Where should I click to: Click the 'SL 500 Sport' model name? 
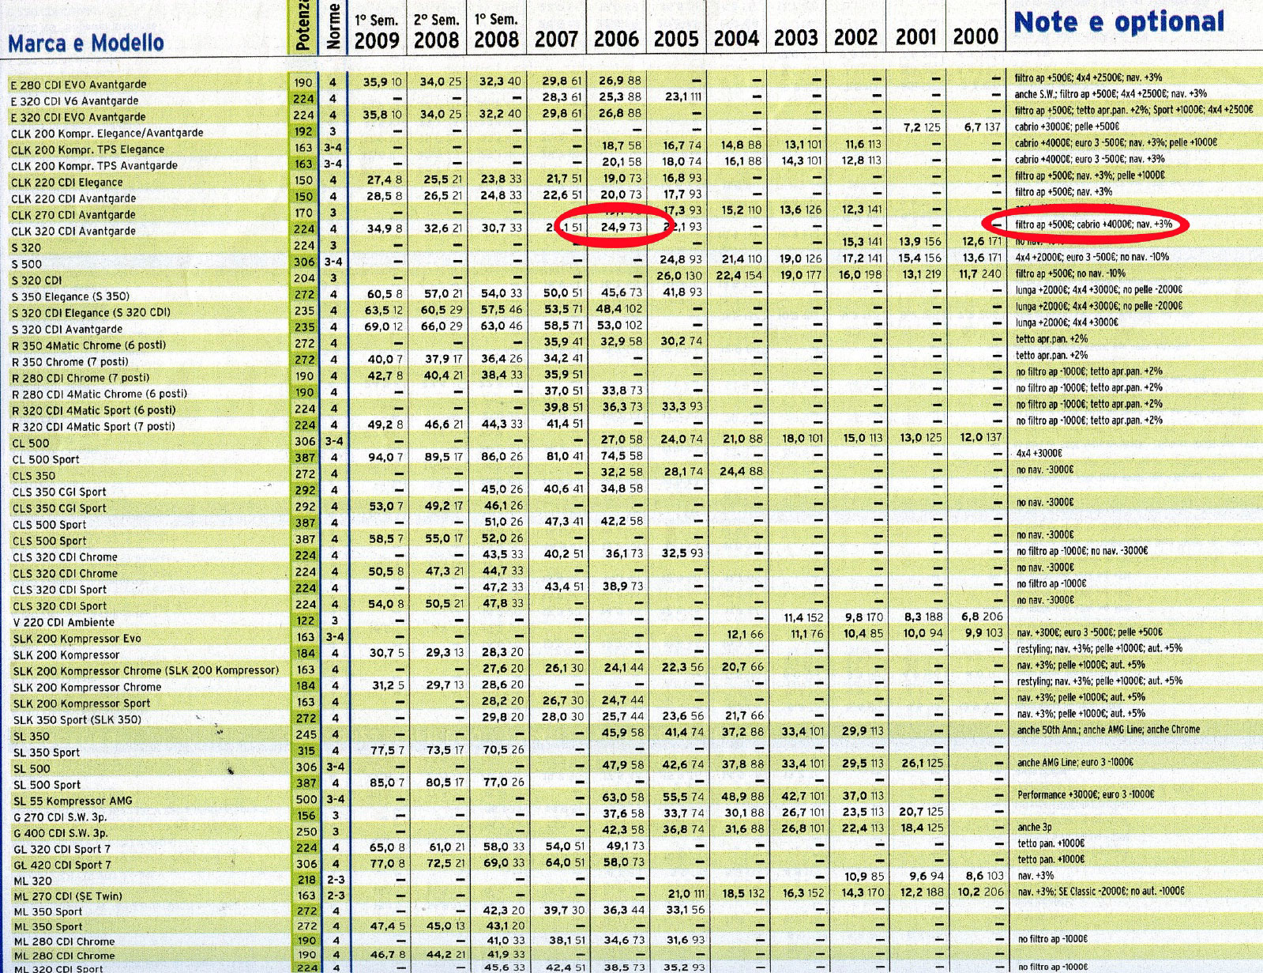(47, 785)
